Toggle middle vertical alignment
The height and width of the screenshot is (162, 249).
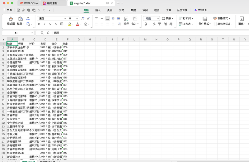pos(102,18)
